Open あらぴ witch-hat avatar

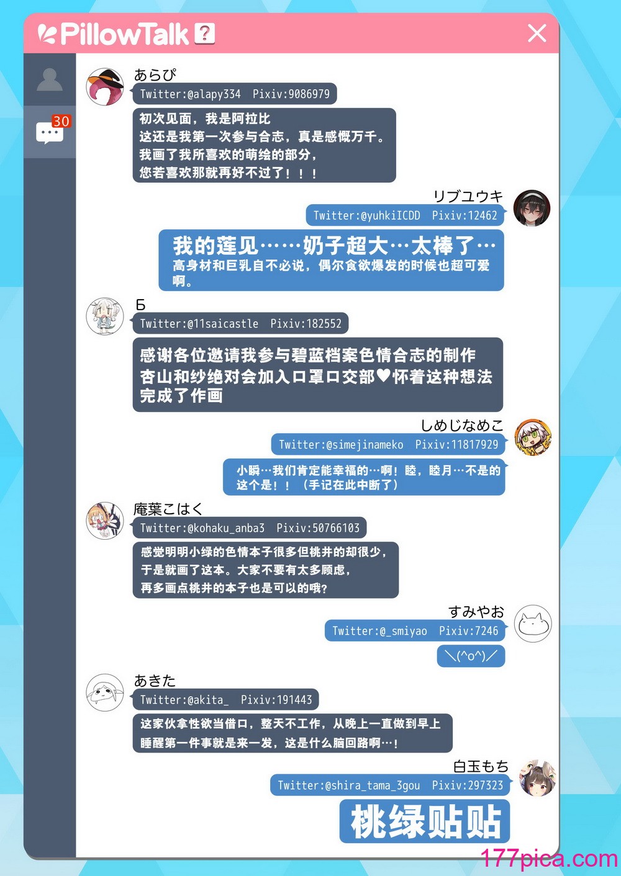105,87
